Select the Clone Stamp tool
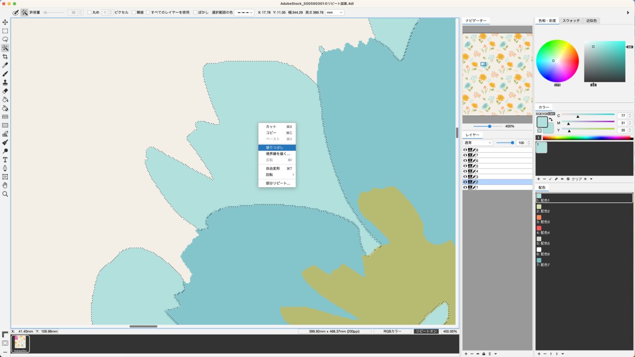The height and width of the screenshot is (357, 635). coord(5,82)
